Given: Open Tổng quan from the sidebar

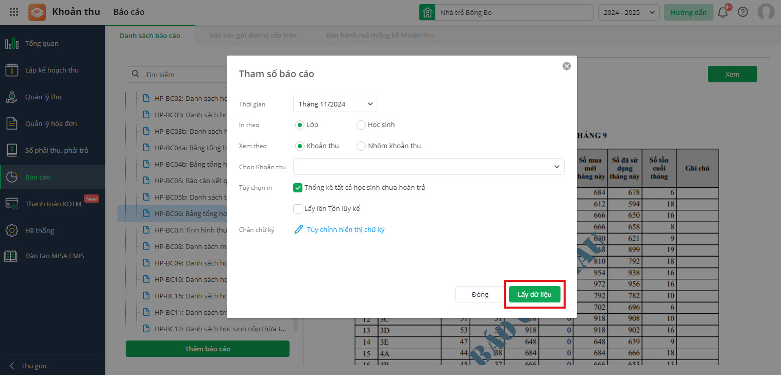Looking at the screenshot, I should 42,44.
